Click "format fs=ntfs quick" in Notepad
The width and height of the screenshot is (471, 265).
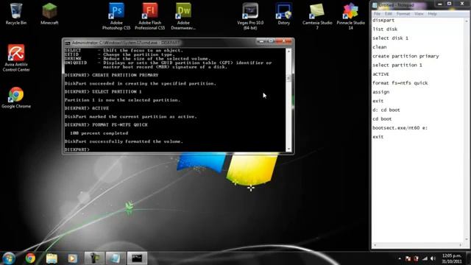pyautogui.click(x=400, y=83)
